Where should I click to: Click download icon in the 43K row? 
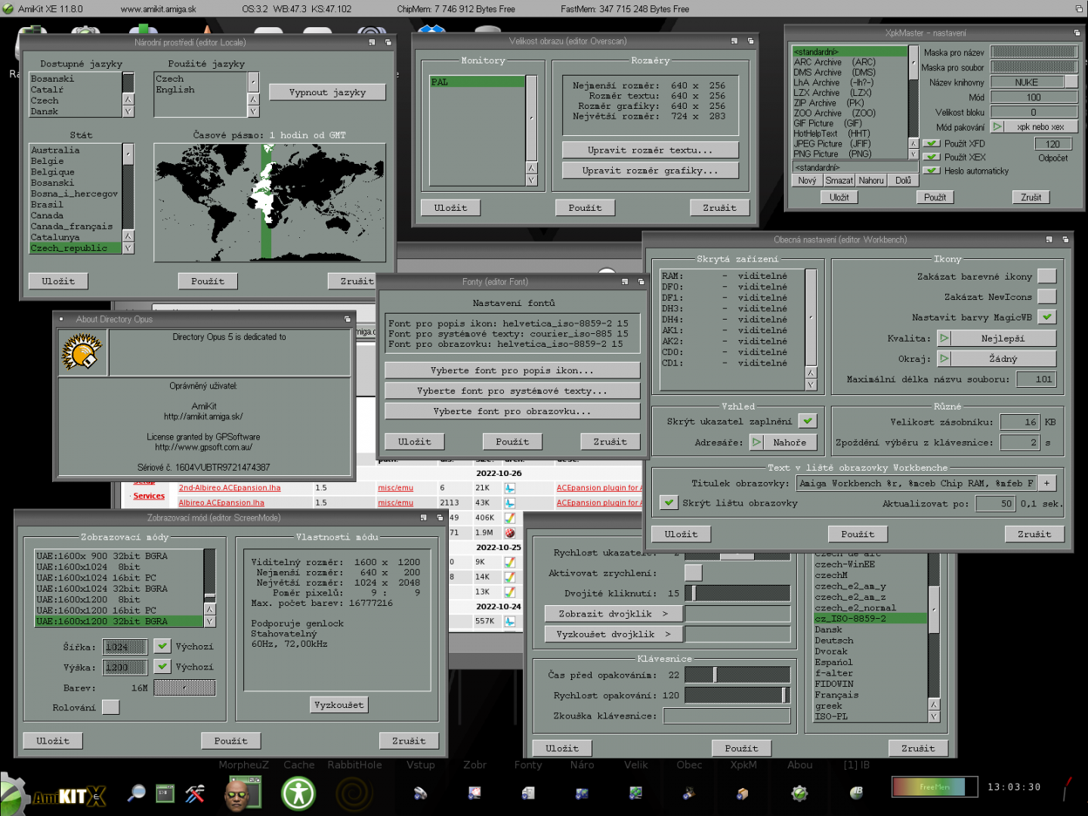tap(510, 503)
